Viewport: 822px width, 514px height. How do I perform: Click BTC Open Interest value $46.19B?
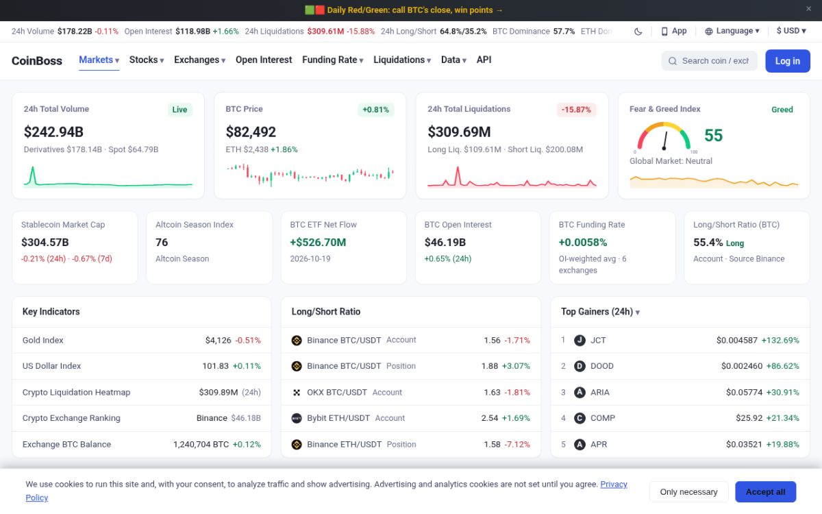pyautogui.click(x=445, y=242)
